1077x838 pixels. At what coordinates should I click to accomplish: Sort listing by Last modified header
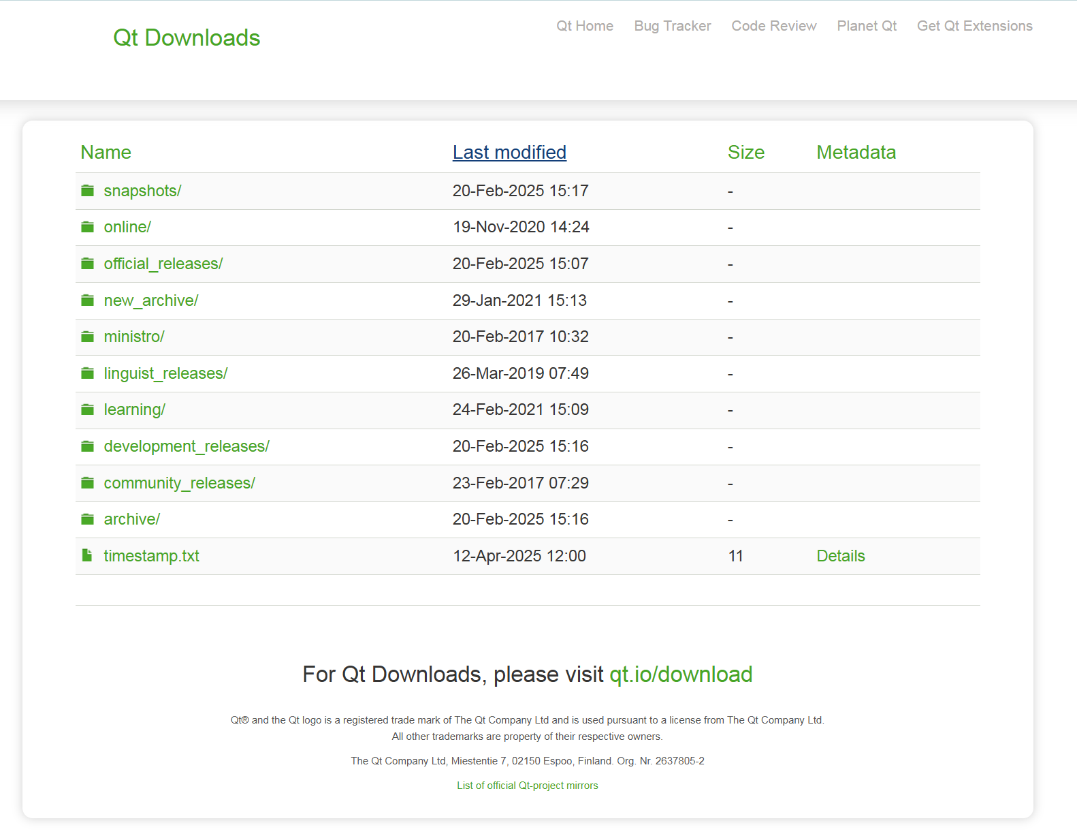[509, 153]
